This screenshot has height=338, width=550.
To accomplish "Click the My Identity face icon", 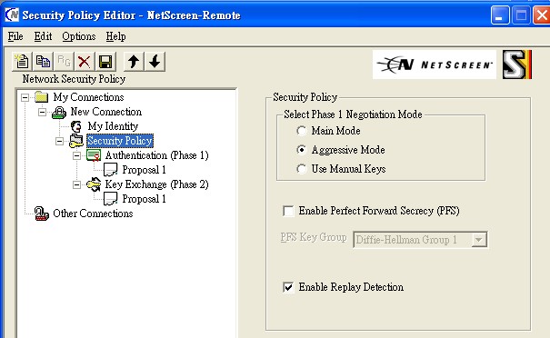I will click(76, 126).
